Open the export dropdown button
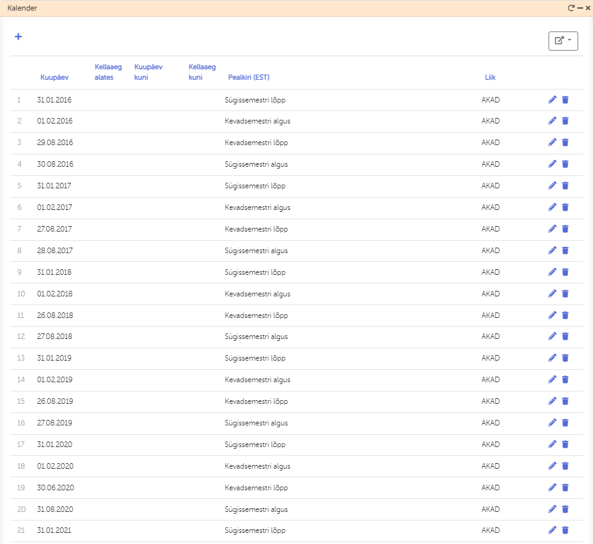Image resolution: width=593 pixels, height=544 pixels. (563, 41)
